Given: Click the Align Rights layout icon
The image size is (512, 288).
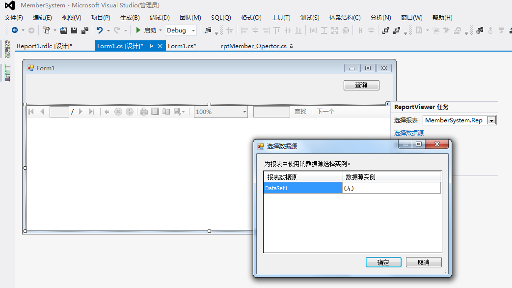Looking at the screenshot, I should coord(266,30).
